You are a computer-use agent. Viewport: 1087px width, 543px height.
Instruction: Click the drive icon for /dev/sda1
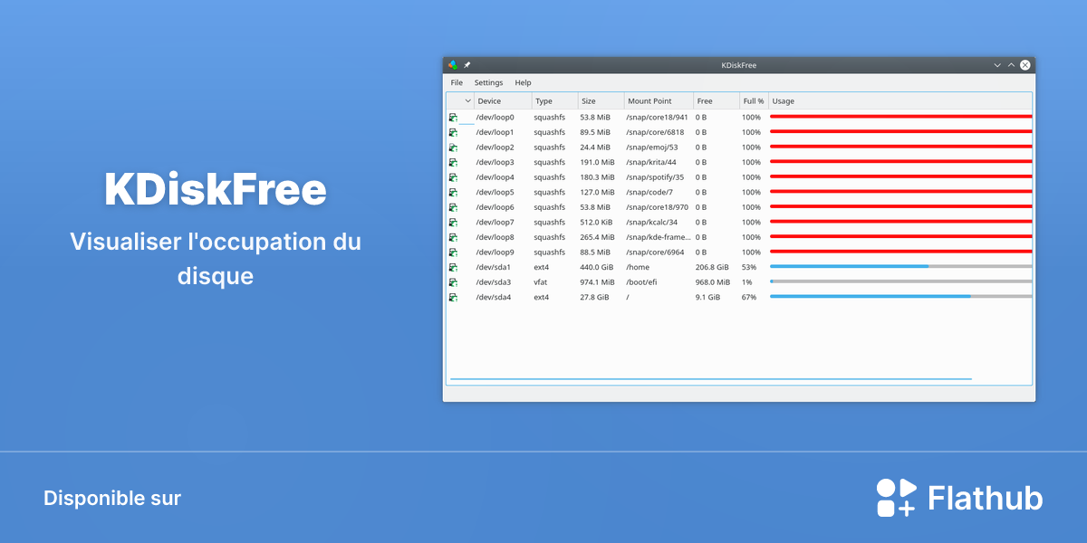pyautogui.click(x=453, y=267)
